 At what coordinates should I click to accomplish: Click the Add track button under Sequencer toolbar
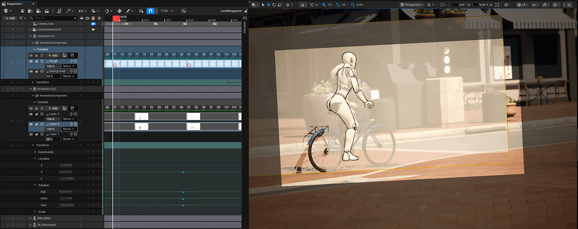[10, 18]
